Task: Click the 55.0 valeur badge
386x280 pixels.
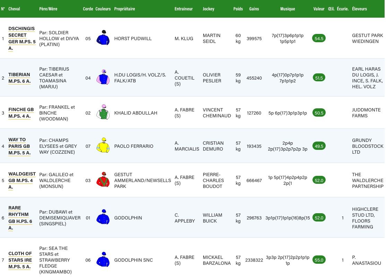Action: (x=319, y=260)
